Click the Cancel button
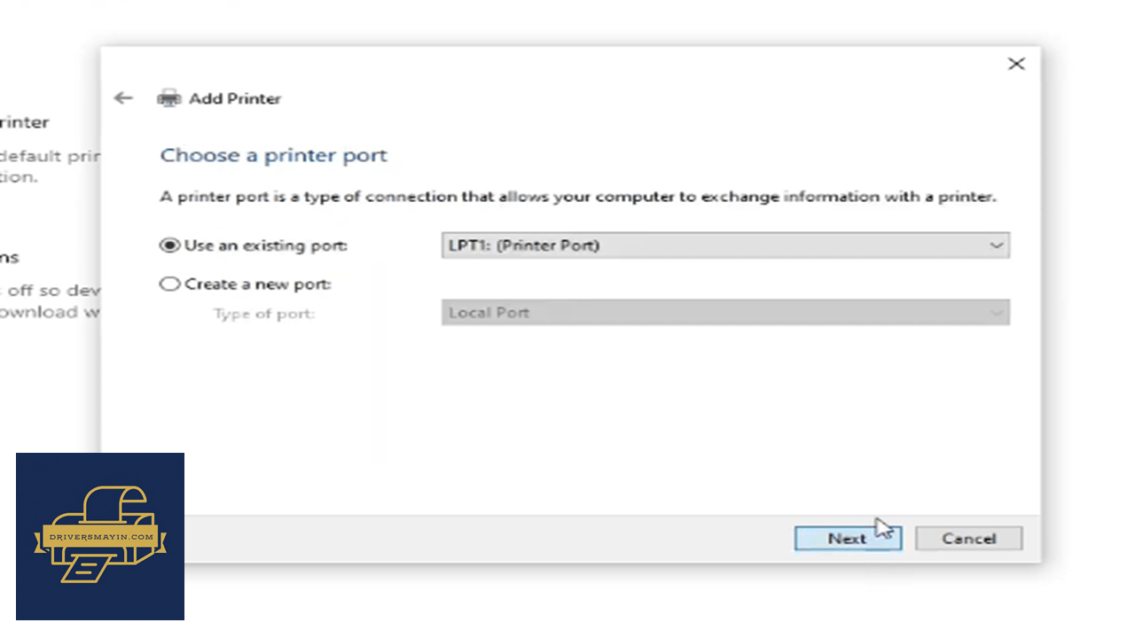Image resolution: width=1135 pixels, height=638 pixels. tap(968, 538)
